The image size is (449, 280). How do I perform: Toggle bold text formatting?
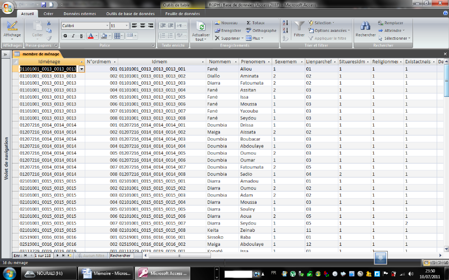point(65,36)
